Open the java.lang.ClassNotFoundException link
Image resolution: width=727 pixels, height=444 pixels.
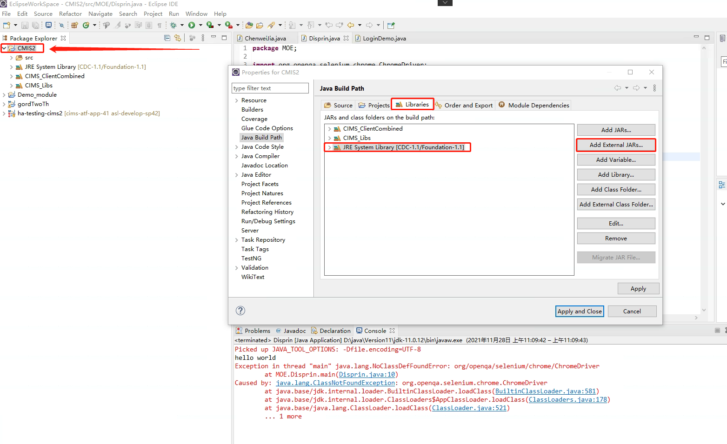pos(335,383)
